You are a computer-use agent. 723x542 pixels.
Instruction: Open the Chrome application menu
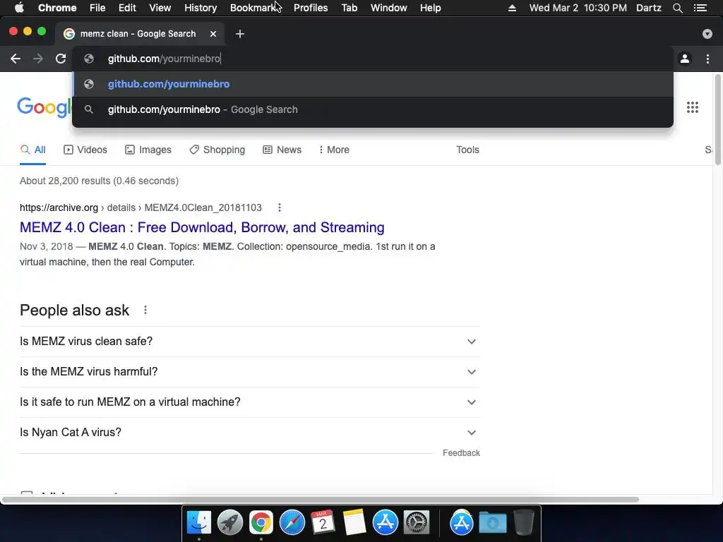pyautogui.click(x=57, y=8)
